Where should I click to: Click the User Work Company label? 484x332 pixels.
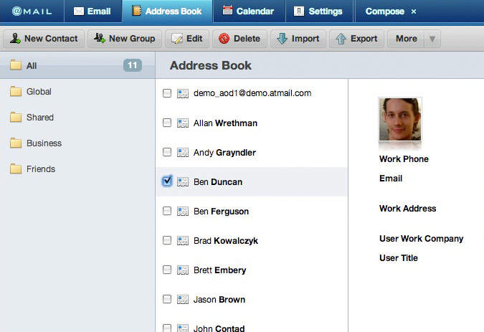click(x=422, y=239)
